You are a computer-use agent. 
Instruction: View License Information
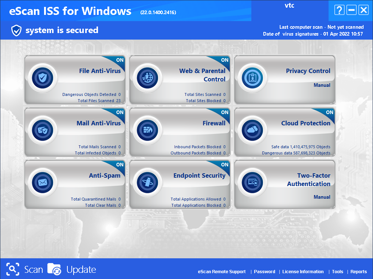click(303, 272)
